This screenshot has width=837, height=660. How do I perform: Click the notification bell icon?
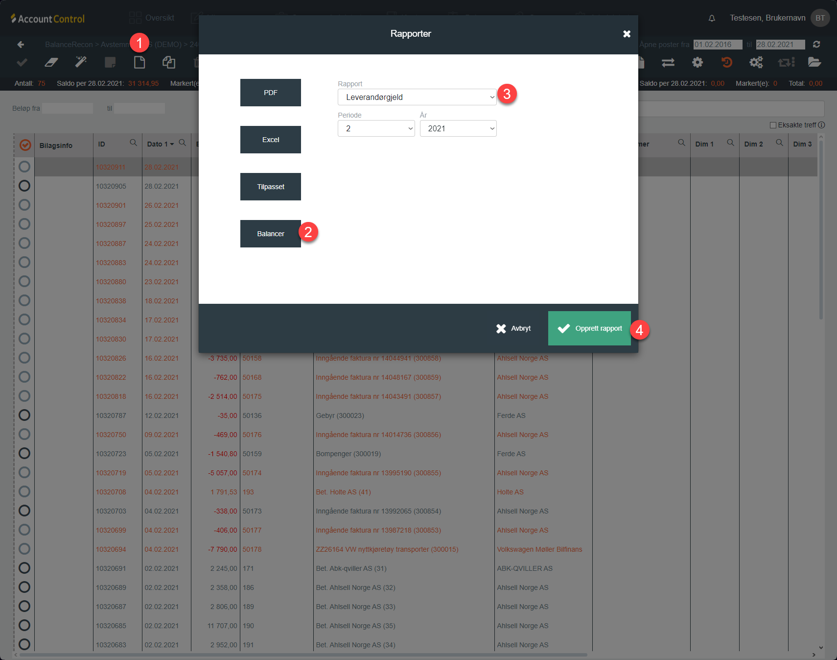coord(712,18)
